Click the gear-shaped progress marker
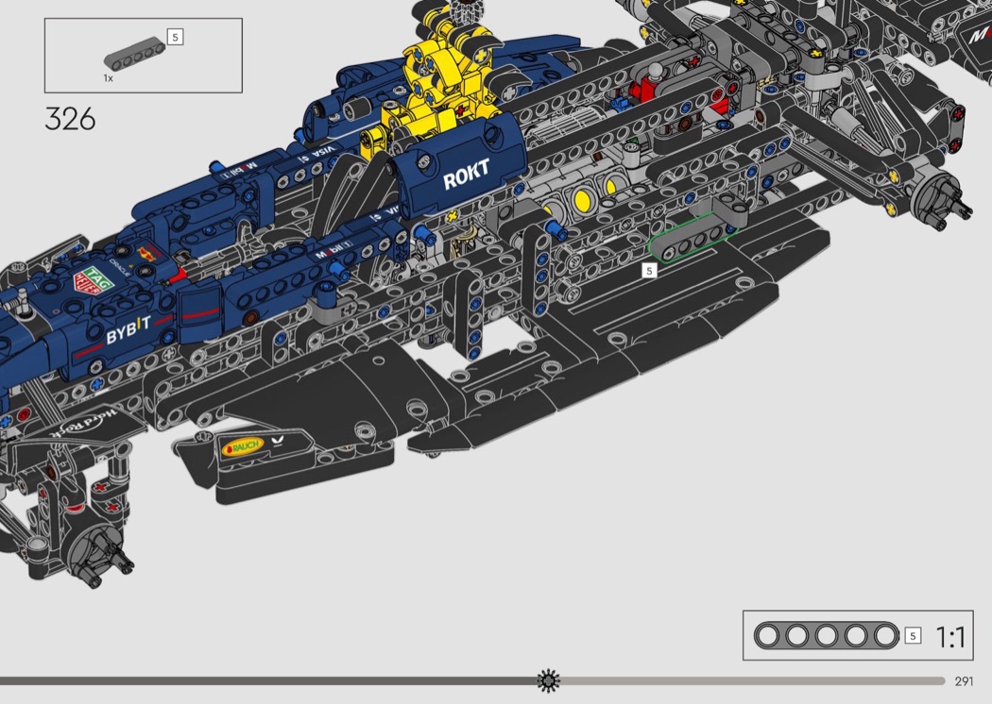 [x=548, y=680]
